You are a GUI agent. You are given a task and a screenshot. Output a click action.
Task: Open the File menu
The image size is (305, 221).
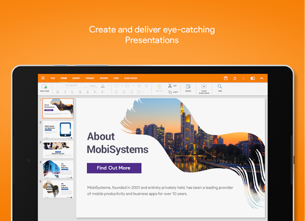(52, 78)
